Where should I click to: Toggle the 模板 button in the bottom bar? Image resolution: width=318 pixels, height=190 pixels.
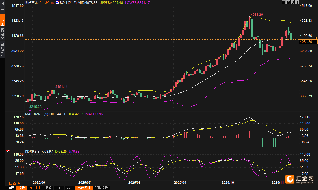coord(21,188)
